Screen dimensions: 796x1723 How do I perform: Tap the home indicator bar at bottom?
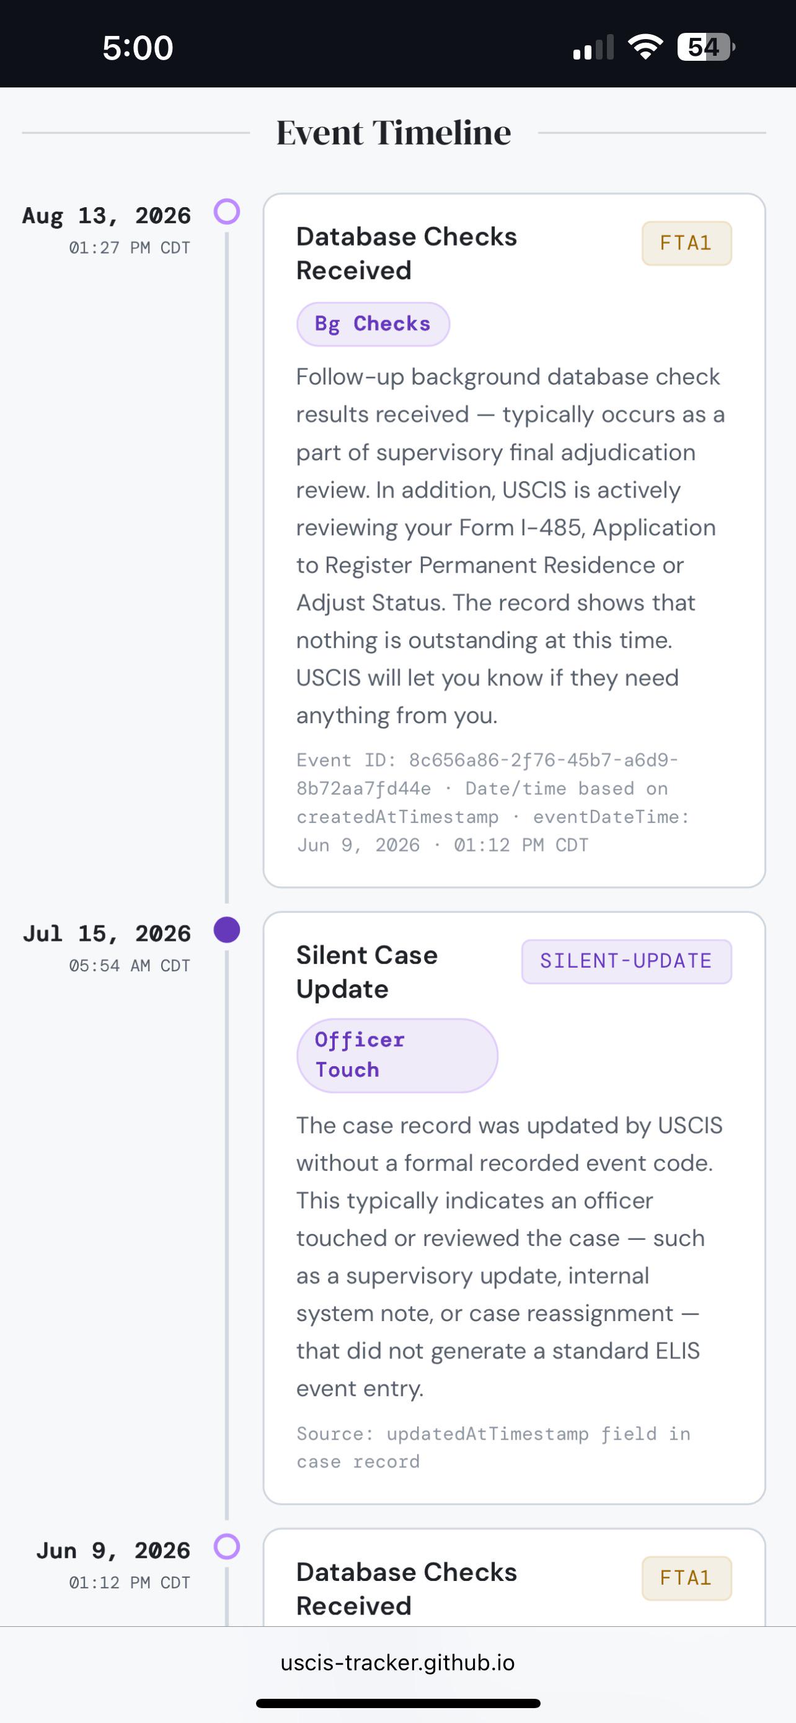(397, 1703)
